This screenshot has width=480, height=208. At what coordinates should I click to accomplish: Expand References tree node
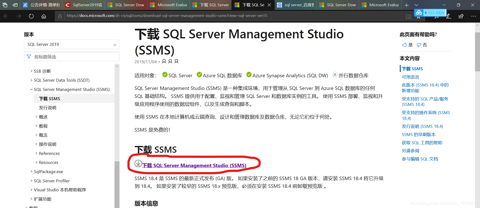pyautogui.click(x=36, y=153)
